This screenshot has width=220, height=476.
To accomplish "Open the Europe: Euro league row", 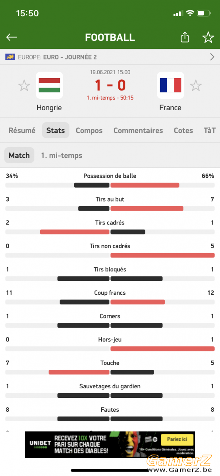I will click(x=110, y=57).
